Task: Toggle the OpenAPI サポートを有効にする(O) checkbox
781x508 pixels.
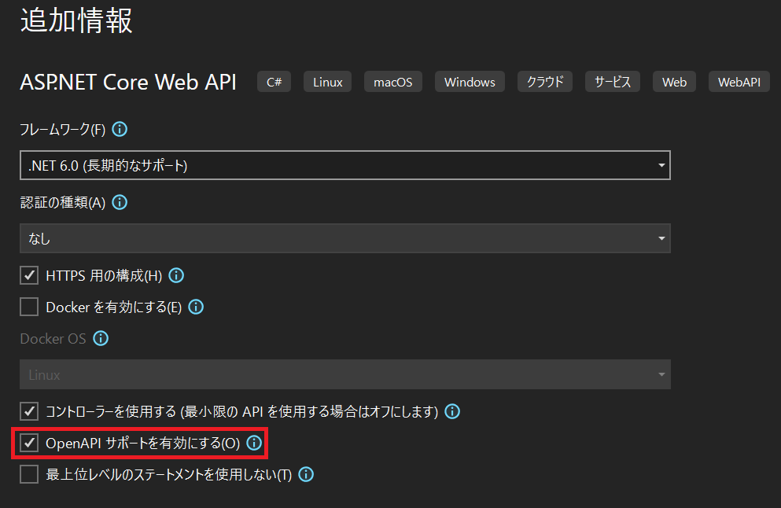Action: tap(29, 443)
